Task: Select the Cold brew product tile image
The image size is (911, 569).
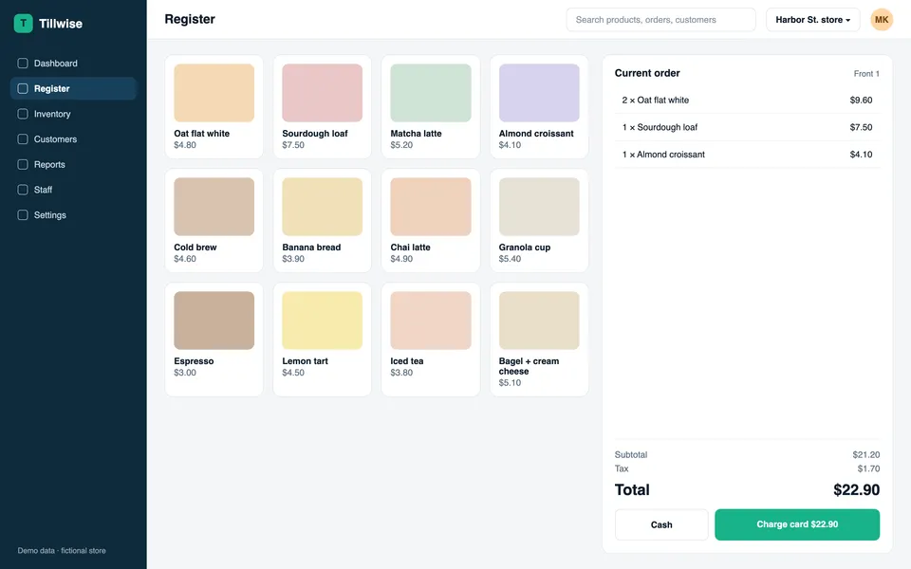Action: point(214,207)
